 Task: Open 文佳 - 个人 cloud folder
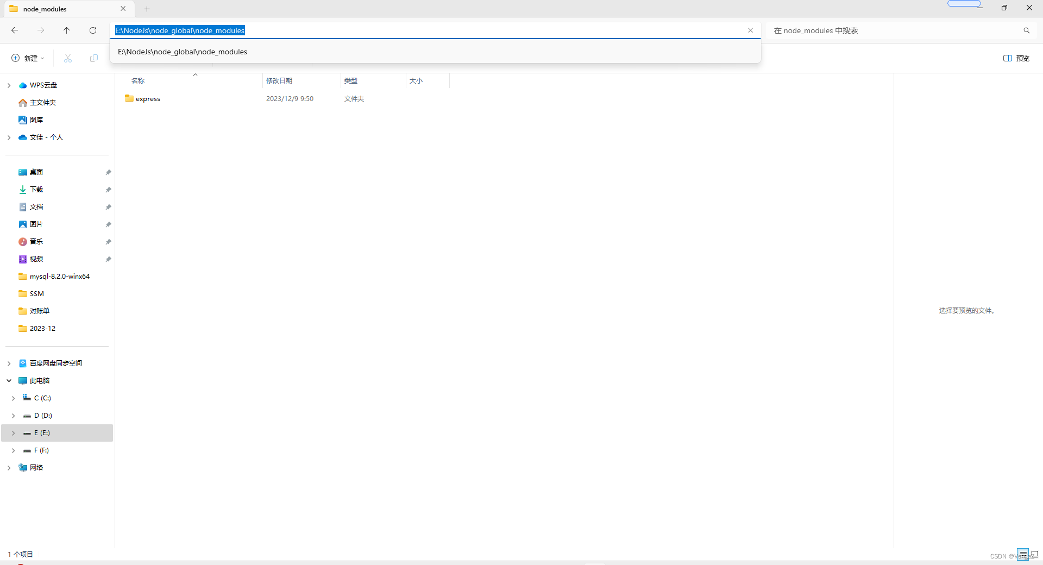click(x=46, y=137)
